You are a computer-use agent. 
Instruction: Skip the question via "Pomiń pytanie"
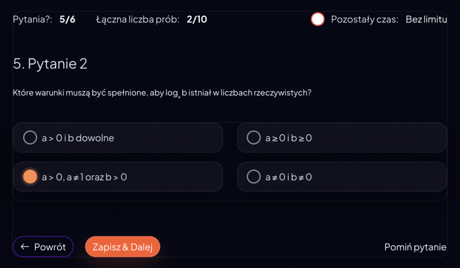coord(415,247)
